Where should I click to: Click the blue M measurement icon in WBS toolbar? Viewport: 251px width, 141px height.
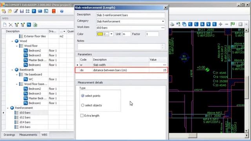point(29,25)
